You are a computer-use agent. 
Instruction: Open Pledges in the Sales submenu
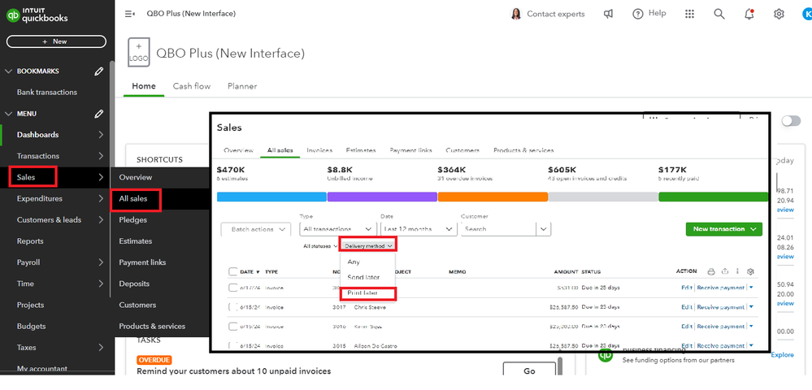(x=133, y=220)
